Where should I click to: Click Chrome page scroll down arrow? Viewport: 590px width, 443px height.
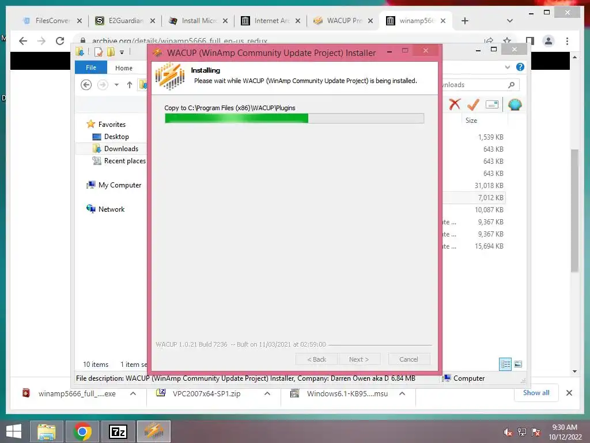click(574, 371)
